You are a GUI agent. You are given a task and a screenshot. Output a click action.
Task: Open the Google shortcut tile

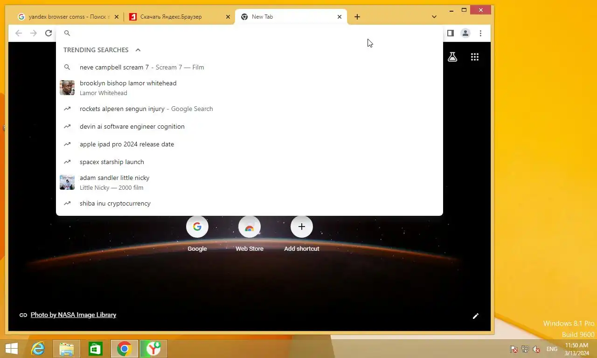point(197,234)
